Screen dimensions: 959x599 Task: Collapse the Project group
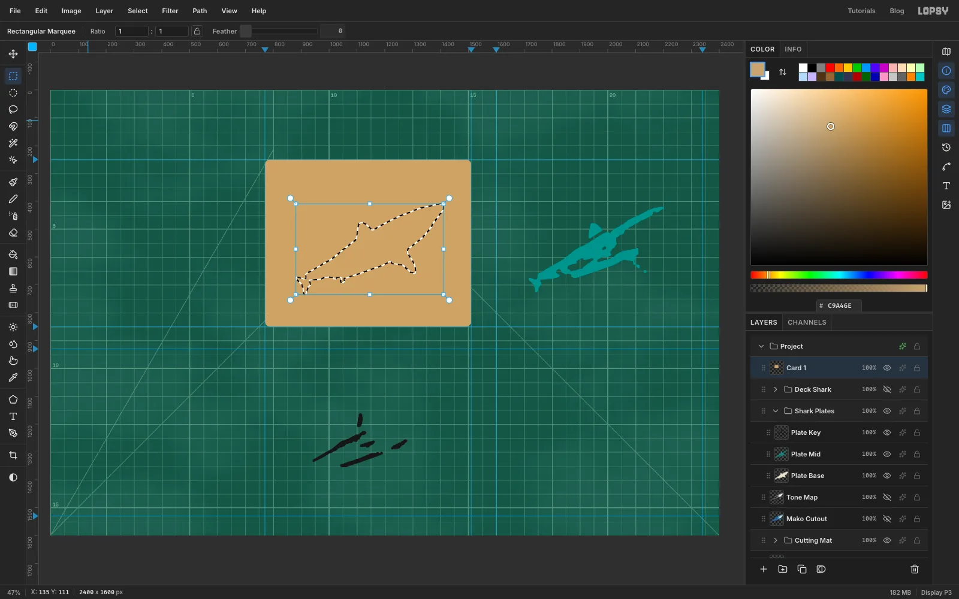coord(761,346)
